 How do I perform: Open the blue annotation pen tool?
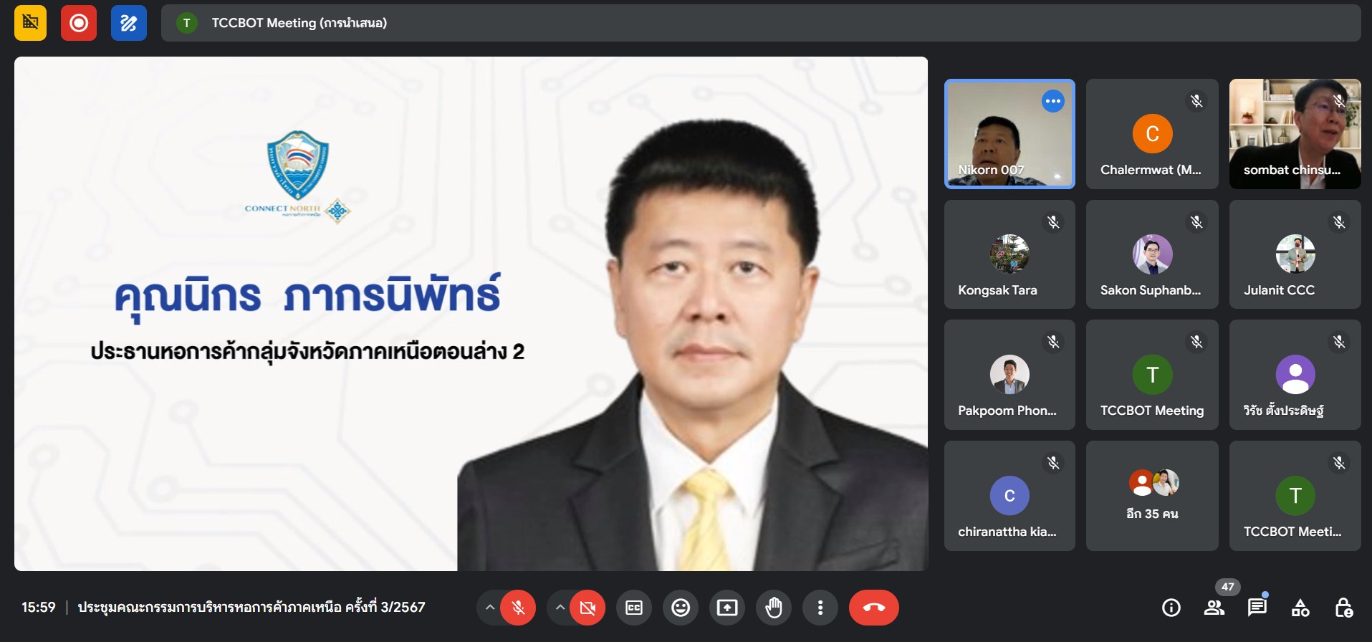pyautogui.click(x=129, y=23)
